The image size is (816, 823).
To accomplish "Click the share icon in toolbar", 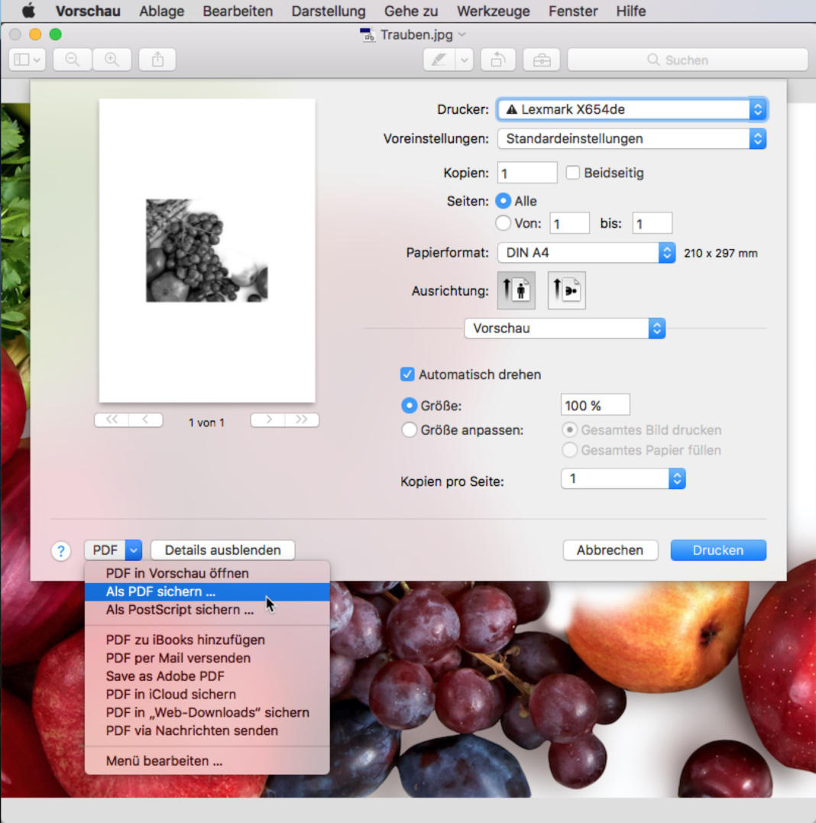I will pos(157,60).
